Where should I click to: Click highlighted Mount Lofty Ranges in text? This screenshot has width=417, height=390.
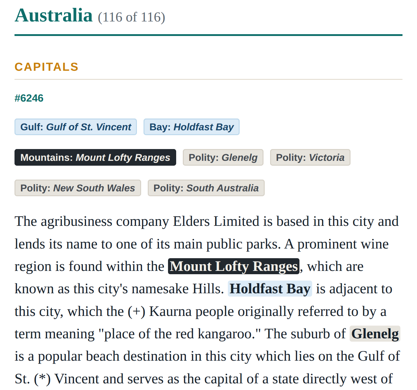pyautogui.click(x=234, y=266)
